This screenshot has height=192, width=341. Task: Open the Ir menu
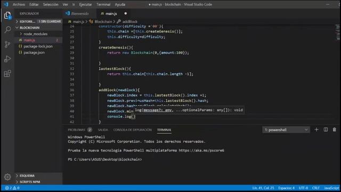(x=74, y=4)
